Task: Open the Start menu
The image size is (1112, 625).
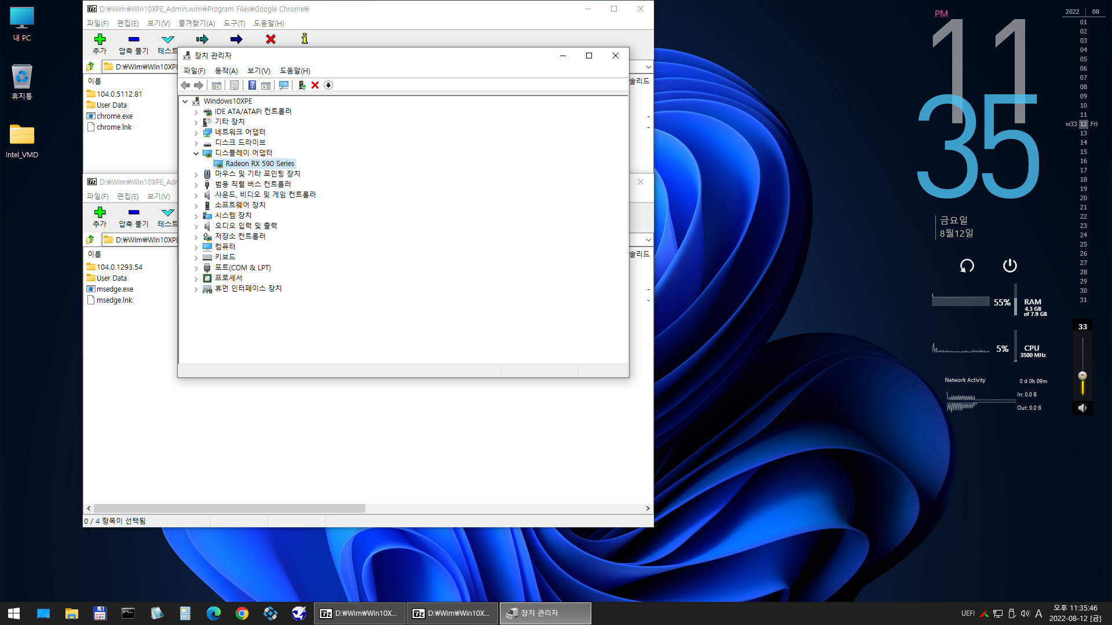Action: pyautogui.click(x=14, y=613)
